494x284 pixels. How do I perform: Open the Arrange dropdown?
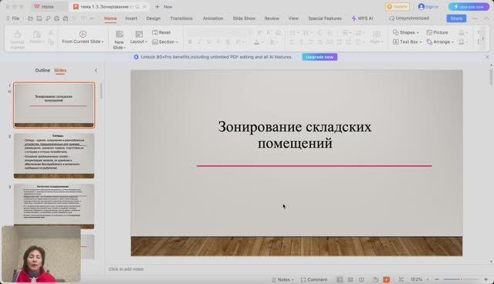(x=440, y=42)
